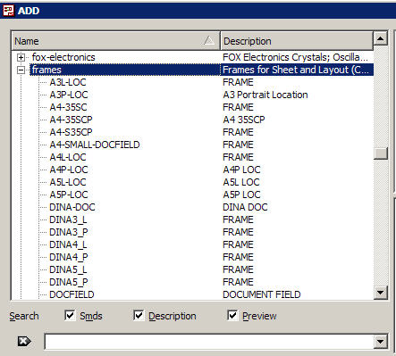Screen dimensions: 396x356
Task: Click the Search label
Action: (x=24, y=316)
